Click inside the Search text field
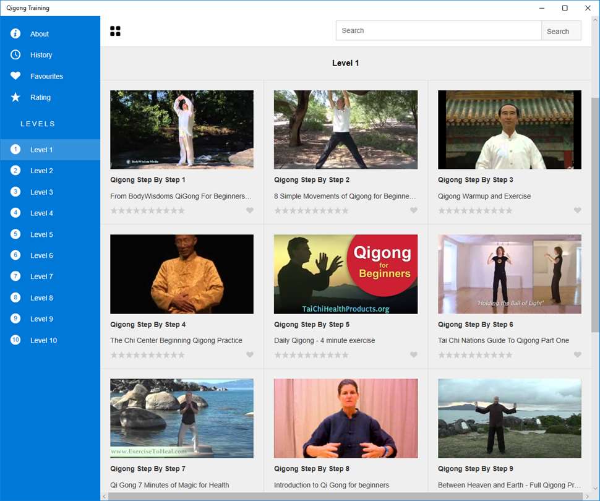 tap(438, 30)
